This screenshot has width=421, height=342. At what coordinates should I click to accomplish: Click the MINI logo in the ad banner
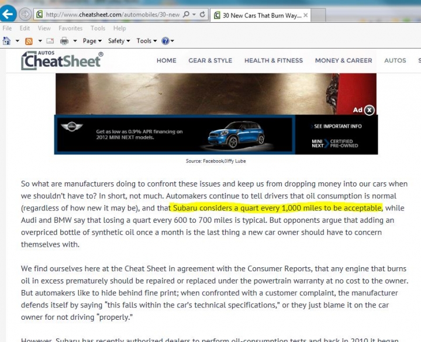[x=72, y=126]
